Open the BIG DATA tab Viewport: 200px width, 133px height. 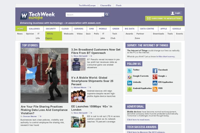click(x=130, y=29)
